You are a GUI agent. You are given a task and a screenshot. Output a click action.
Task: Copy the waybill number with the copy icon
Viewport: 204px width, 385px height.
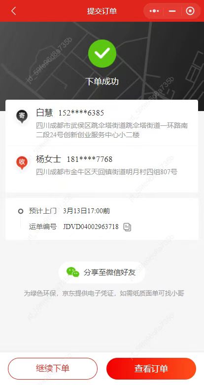pyautogui.click(x=127, y=227)
